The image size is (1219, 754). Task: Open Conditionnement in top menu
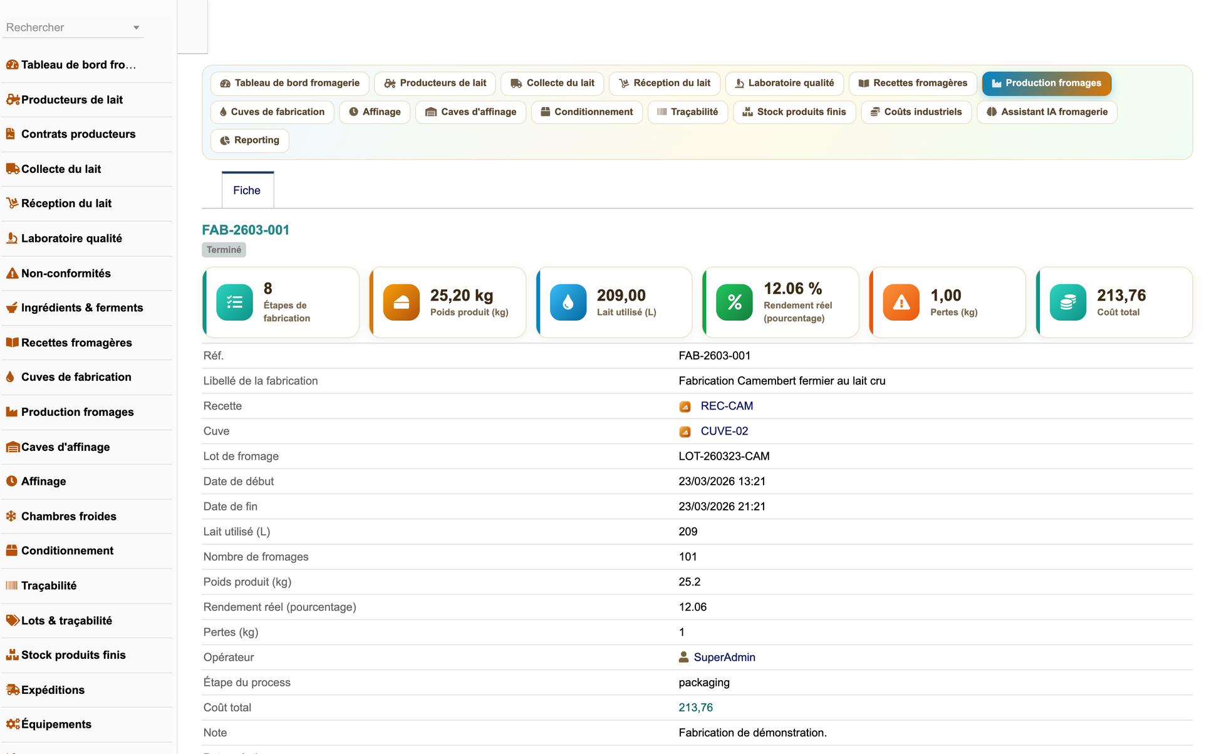tap(586, 112)
